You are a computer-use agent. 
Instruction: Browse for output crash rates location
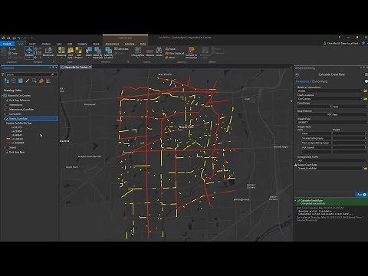pyautogui.click(x=365, y=169)
